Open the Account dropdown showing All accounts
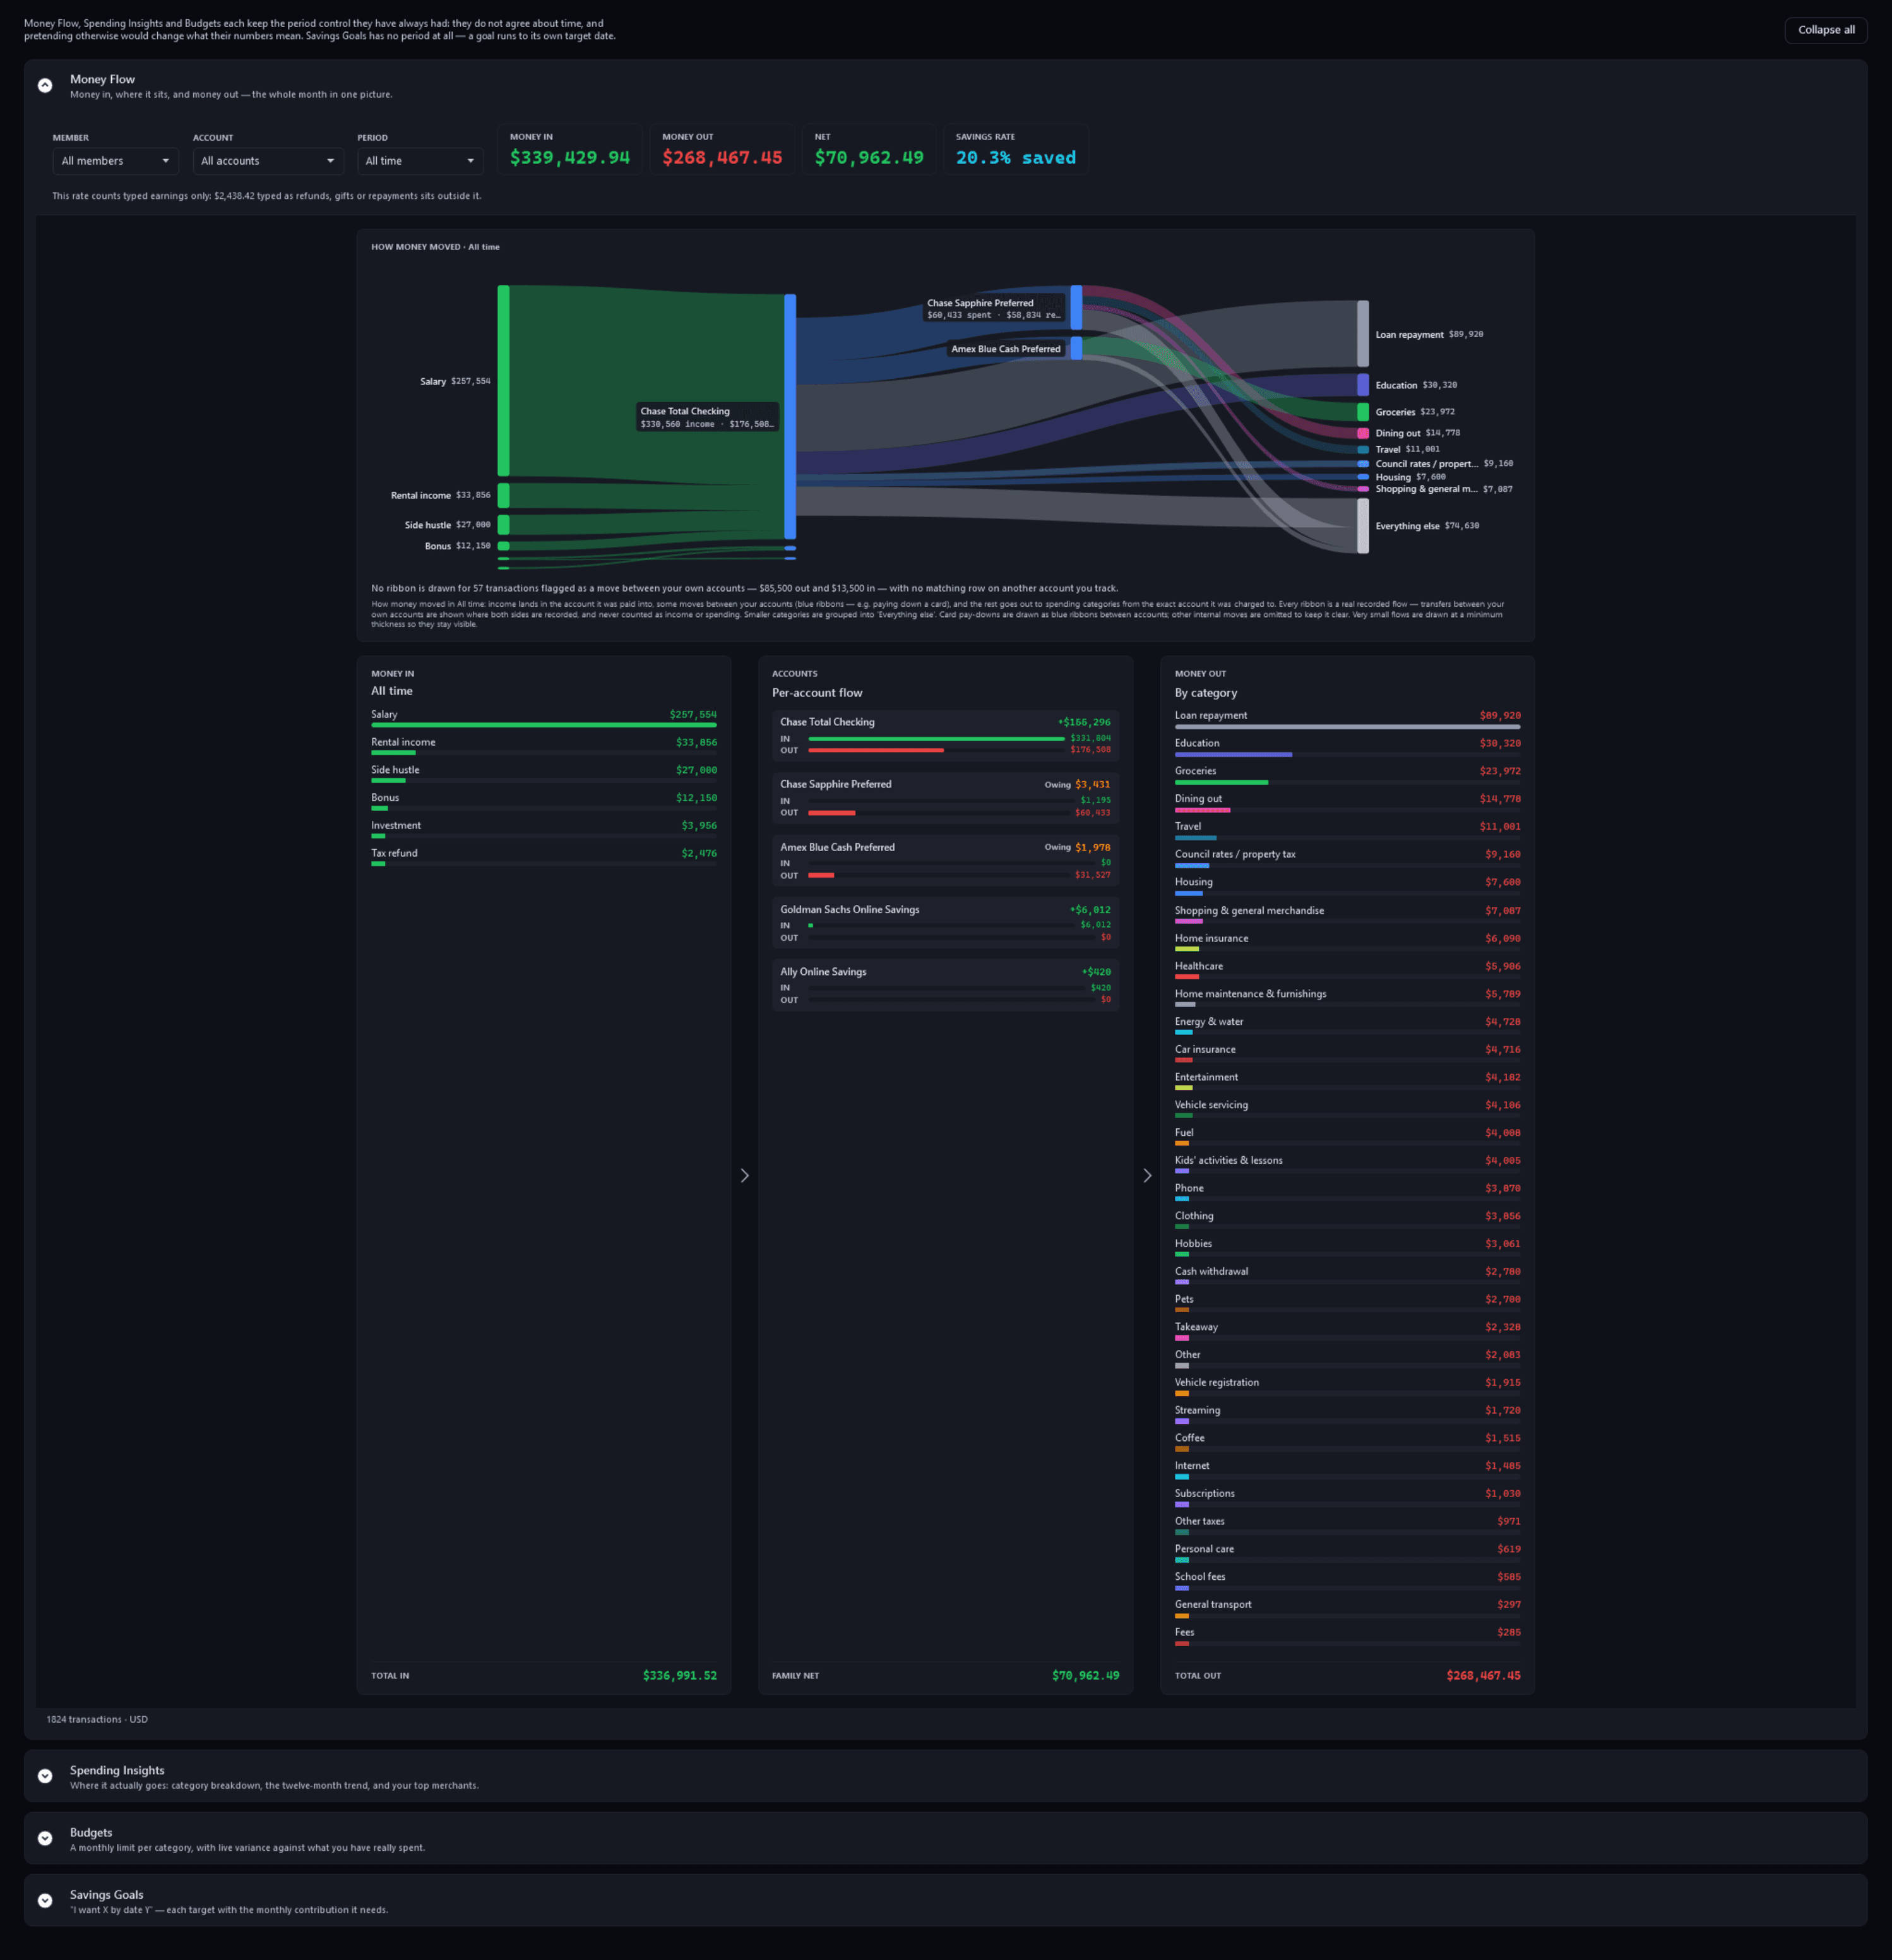The height and width of the screenshot is (1960, 1892). [268, 161]
